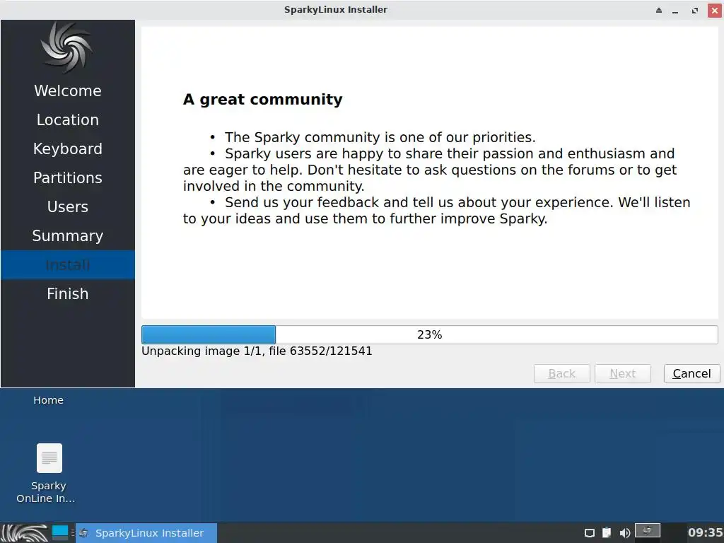724x543 pixels.
Task: Click the show desktop icon in taskbar
Action: (x=60, y=533)
